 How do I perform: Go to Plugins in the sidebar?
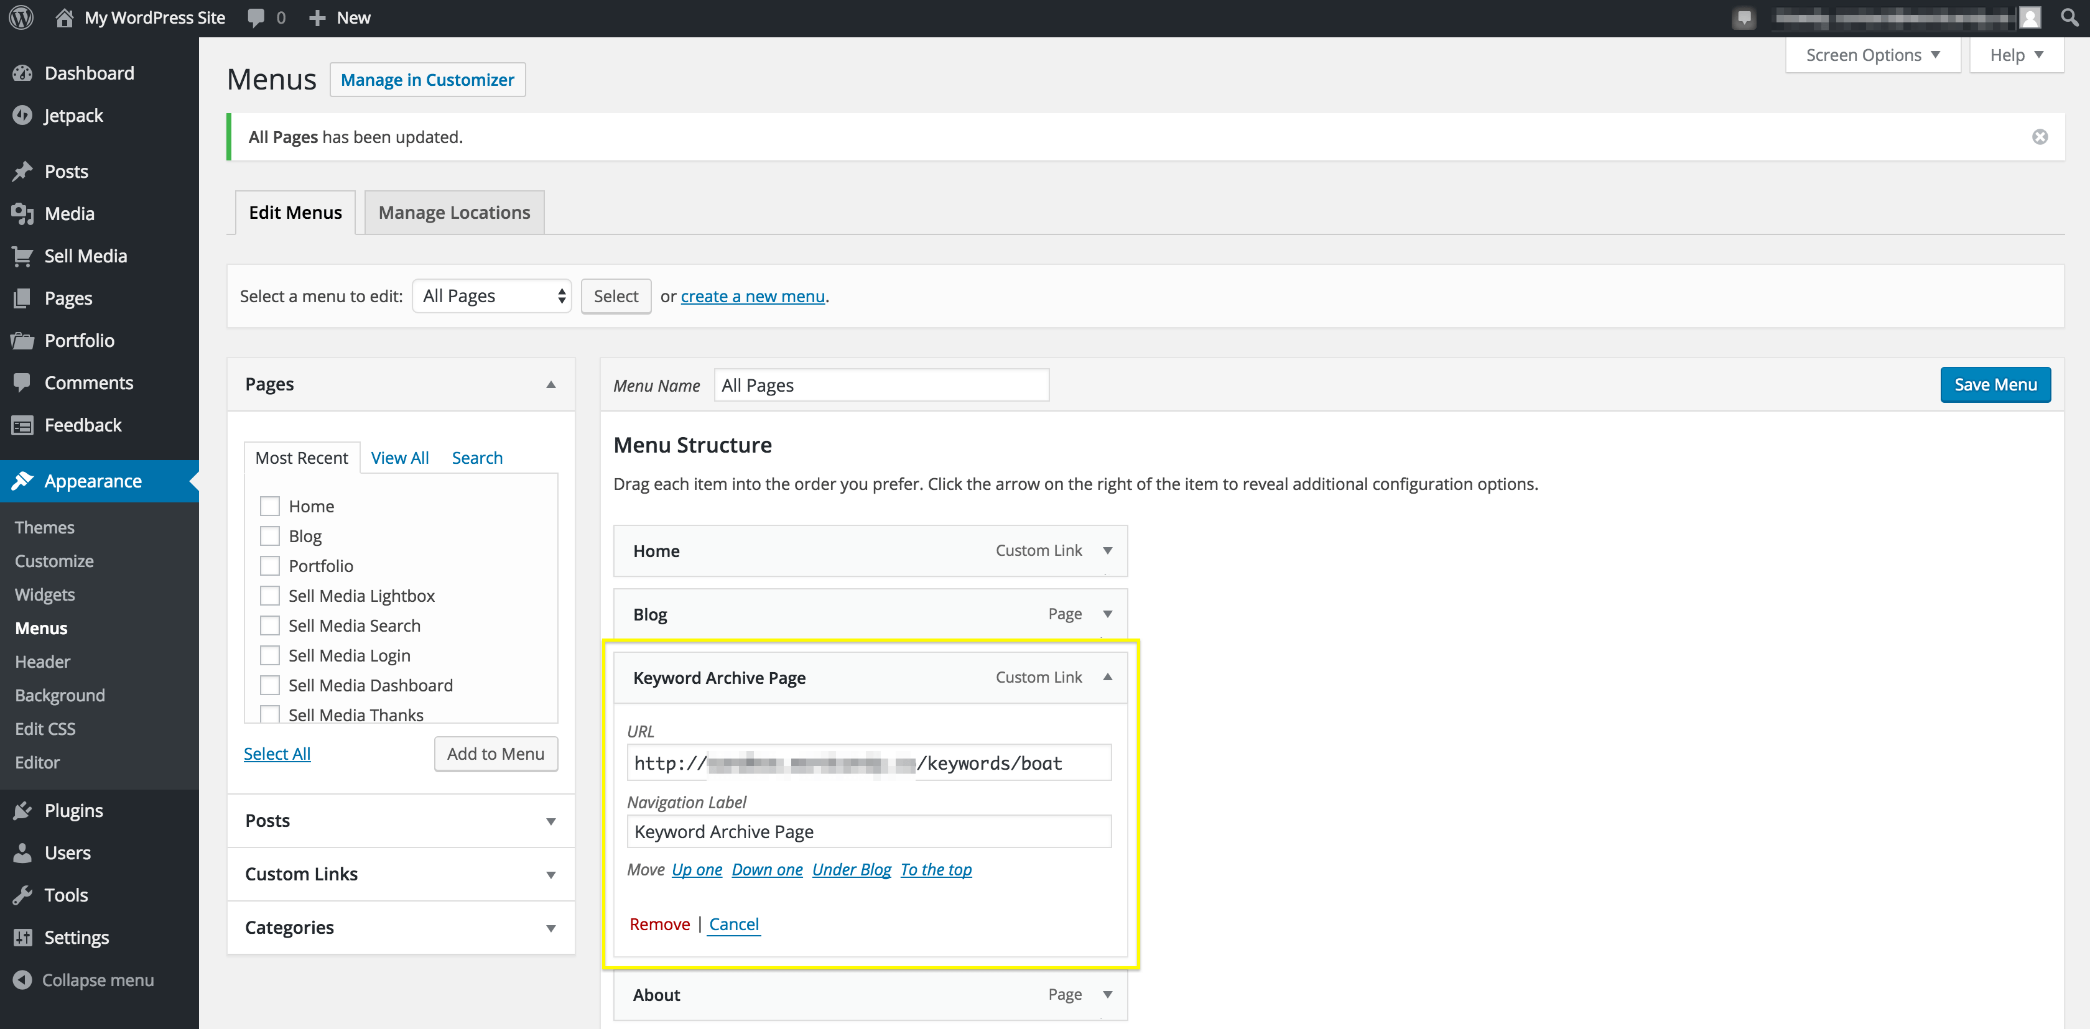[73, 810]
